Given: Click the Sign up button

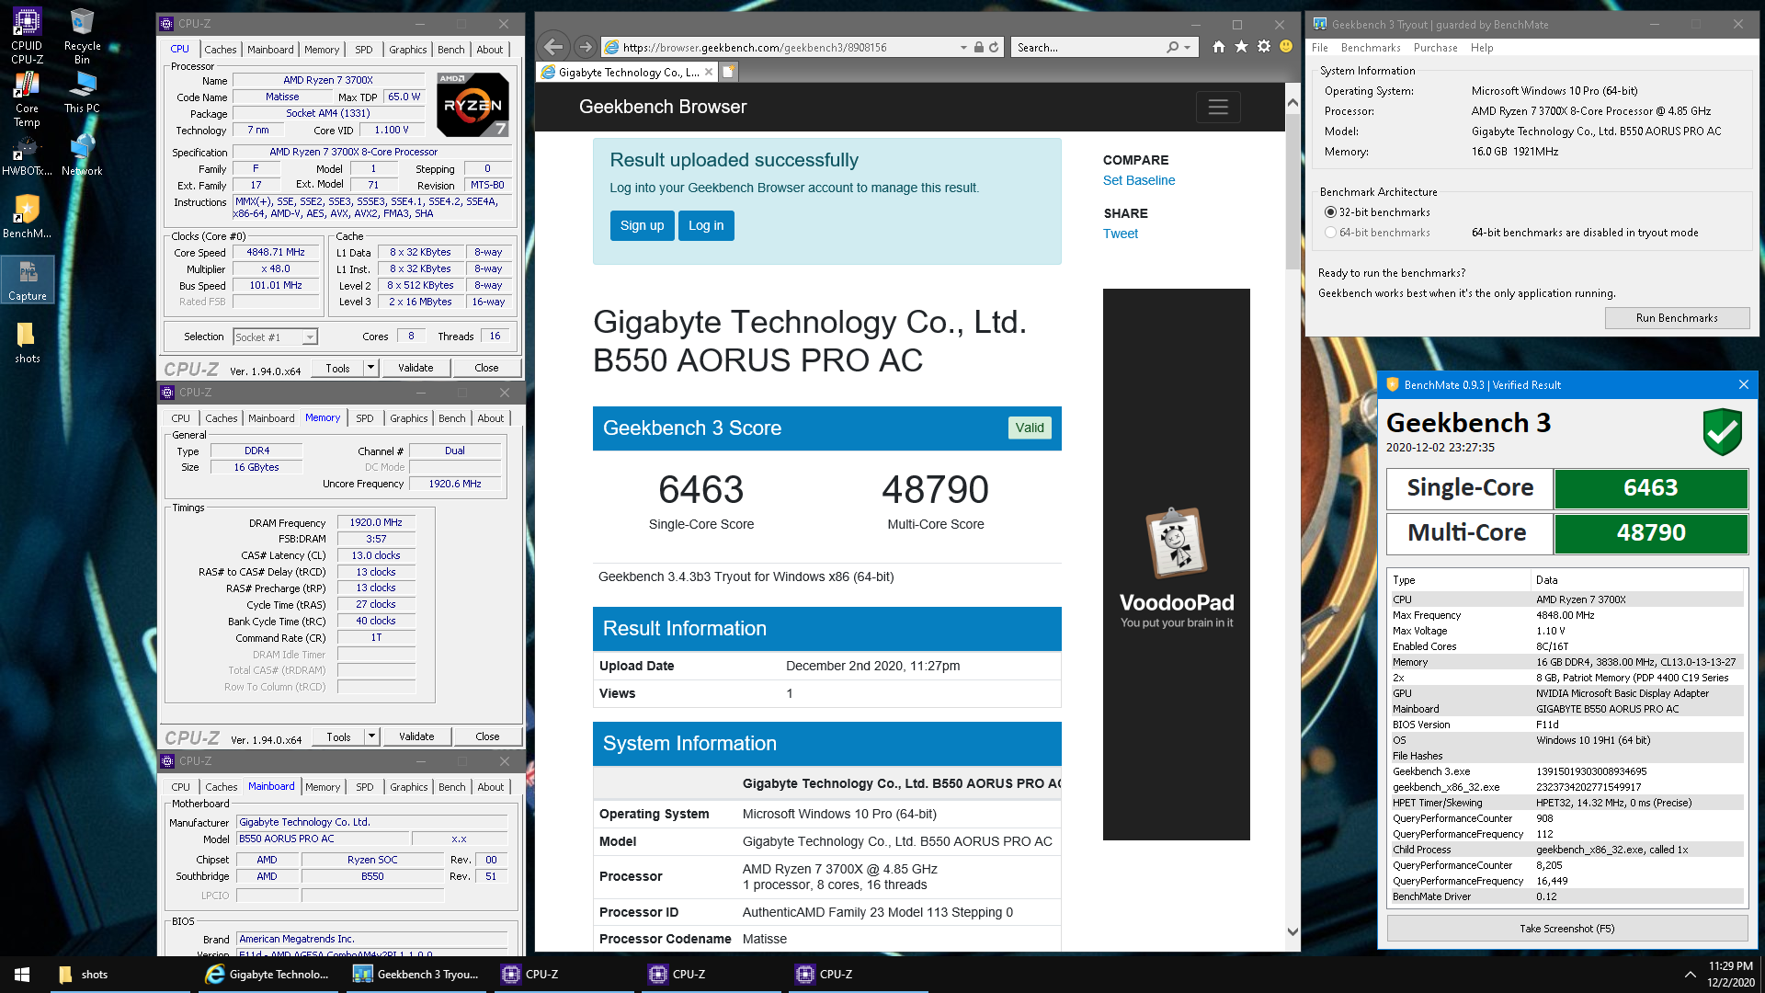Looking at the screenshot, I should pyautogui.click(x=642, y=225).
